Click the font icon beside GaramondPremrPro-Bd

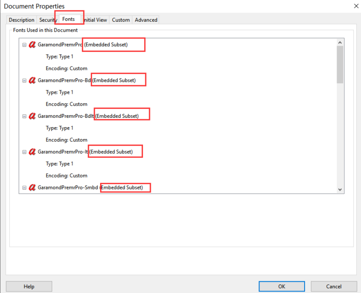point(32,80)
